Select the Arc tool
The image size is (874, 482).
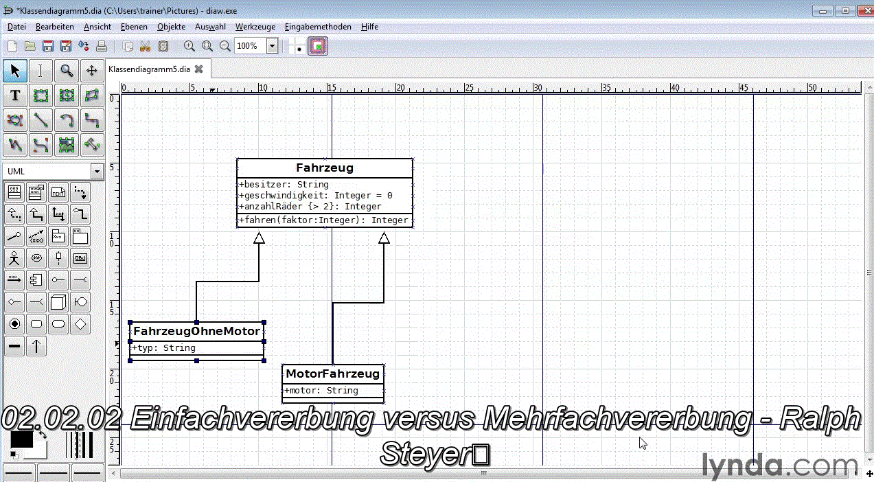(x=66, y=120)
